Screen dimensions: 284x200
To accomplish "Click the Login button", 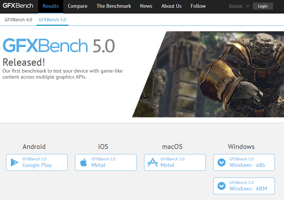I will pos(263,6).
